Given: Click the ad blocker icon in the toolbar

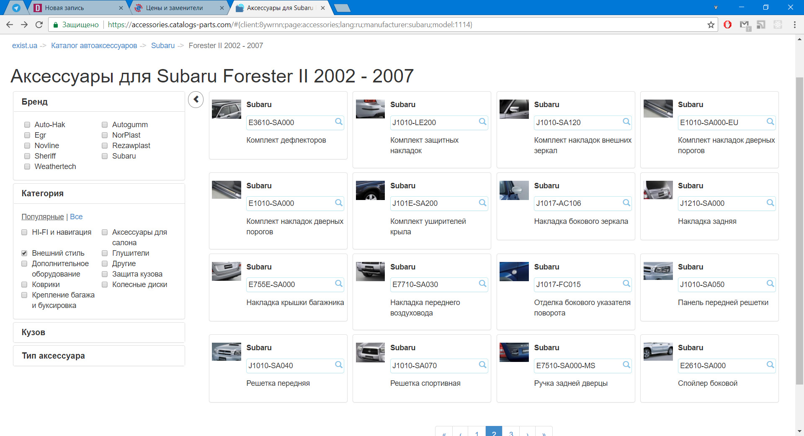Looking at the screenshot, I should [x=728, y=25].
